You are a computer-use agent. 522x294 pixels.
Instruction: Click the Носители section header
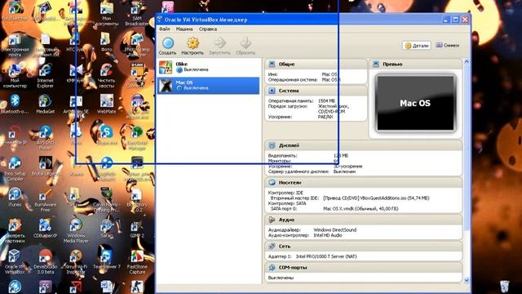(x=364, y=183)
